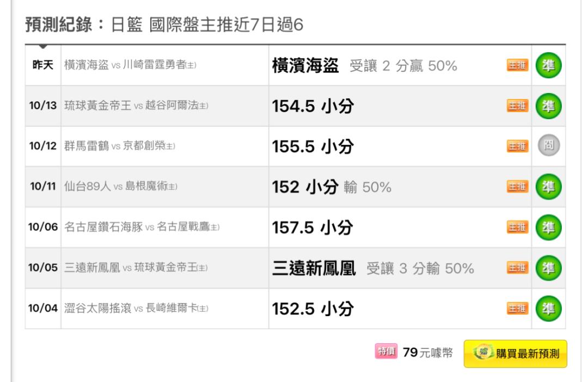The width and height of the screenshot is (588, 382).
Task: Click the 預測紀錄 section heading
Action: point(58,24)
